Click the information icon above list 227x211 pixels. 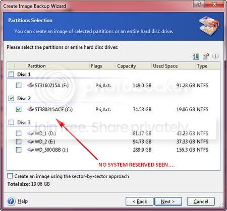(x=215, y=56)
